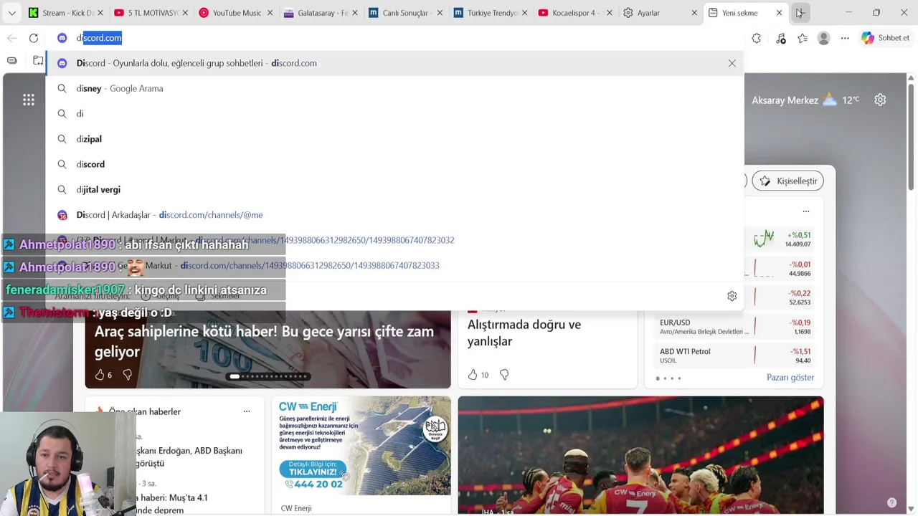This screenshot has width=918, height=516.
Task: Open the ABD WTI Petrol market row
Action: point(734,355)
